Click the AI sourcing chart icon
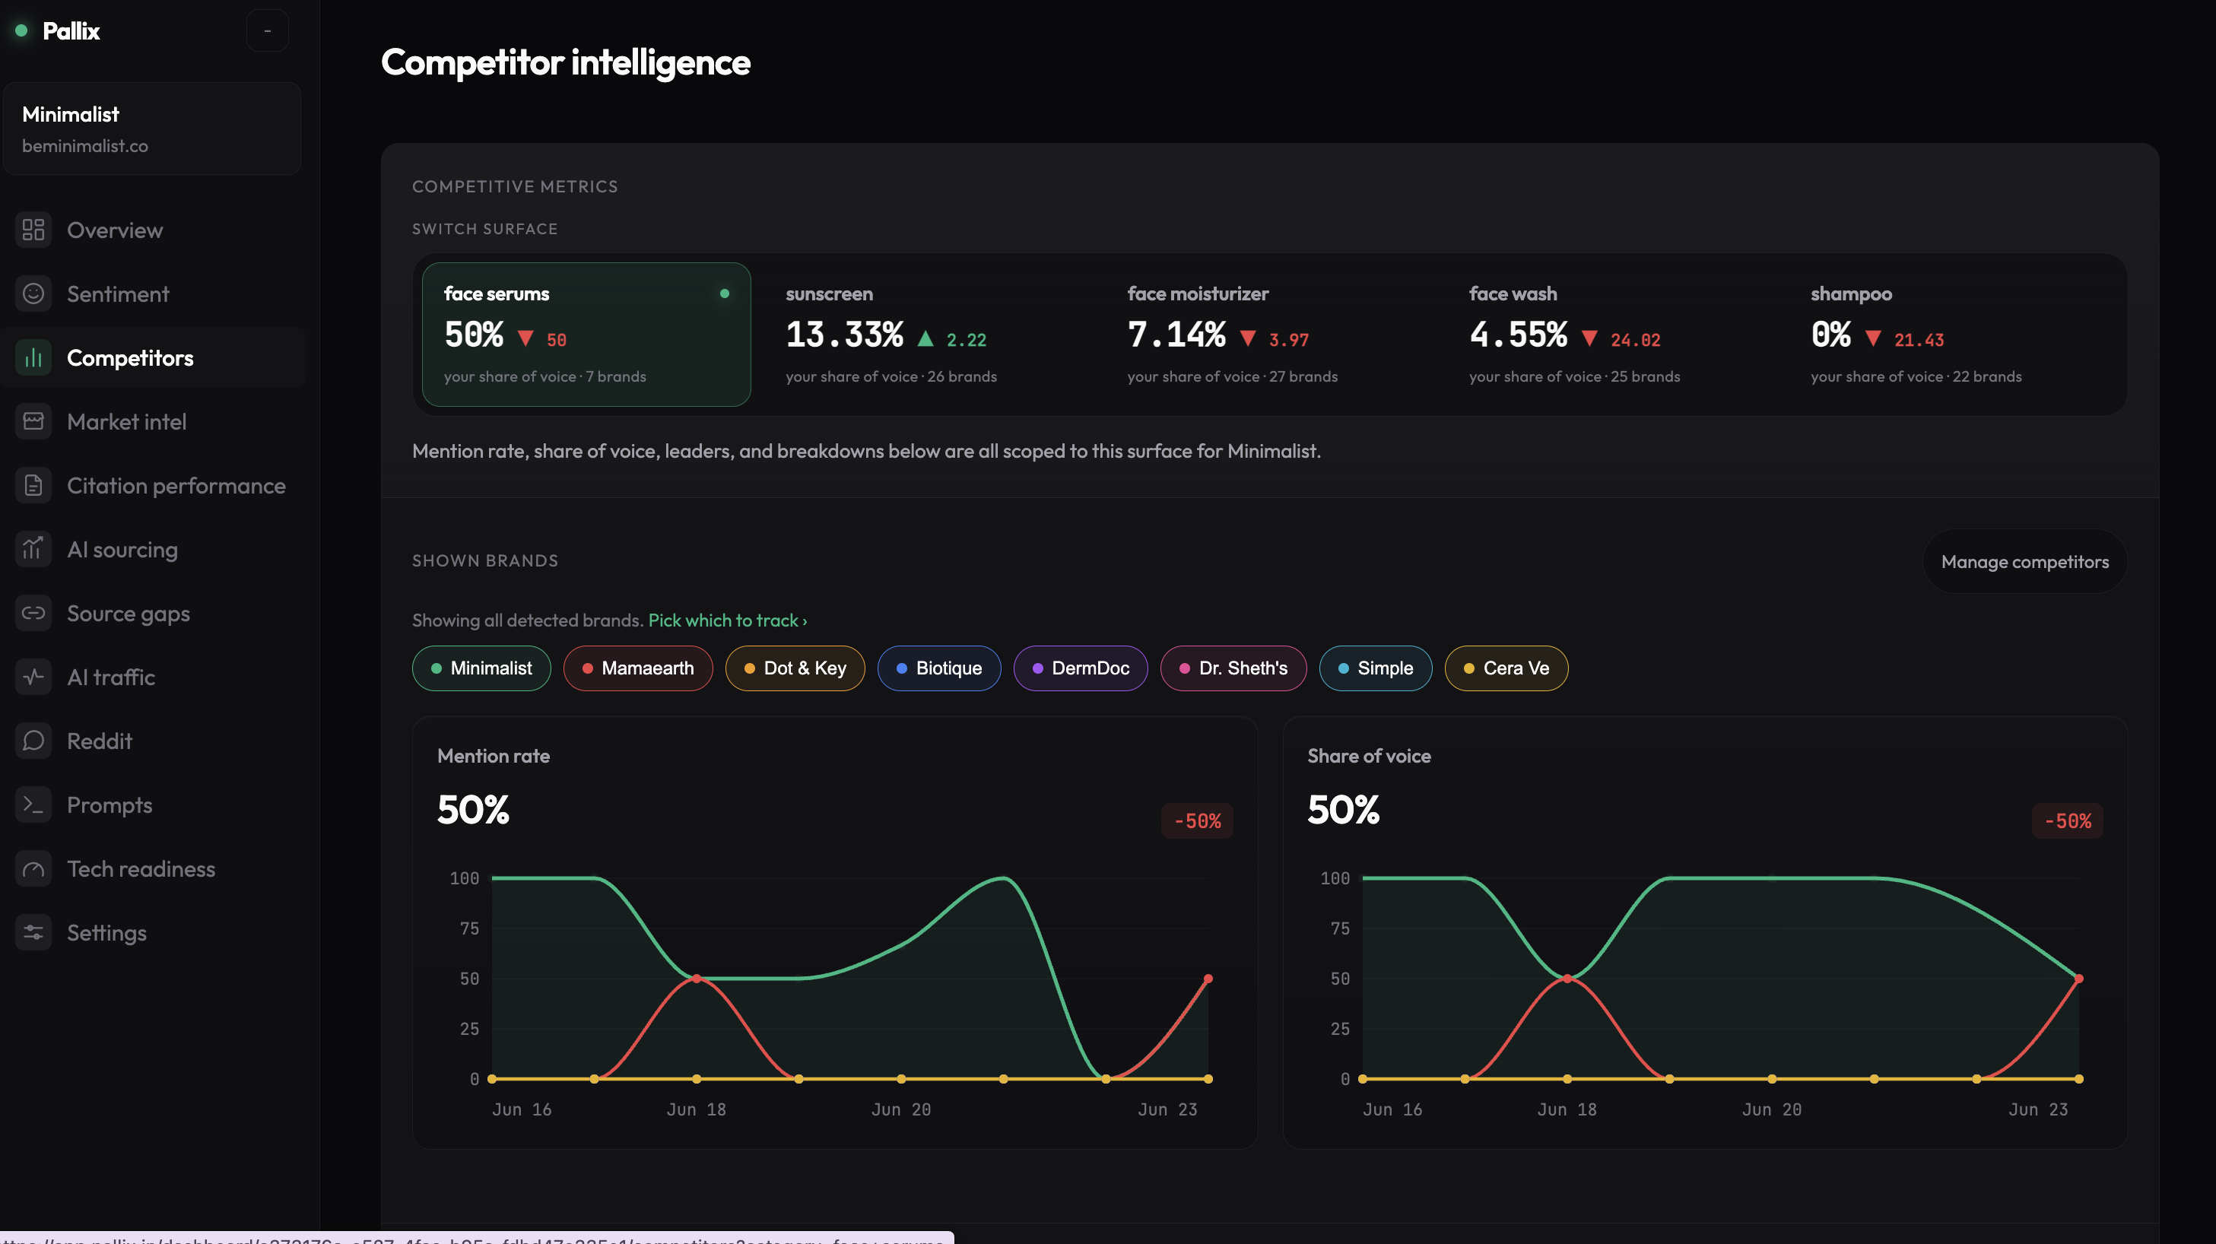This screenshot has width=2216, height=1244. (x=33, y=549)
